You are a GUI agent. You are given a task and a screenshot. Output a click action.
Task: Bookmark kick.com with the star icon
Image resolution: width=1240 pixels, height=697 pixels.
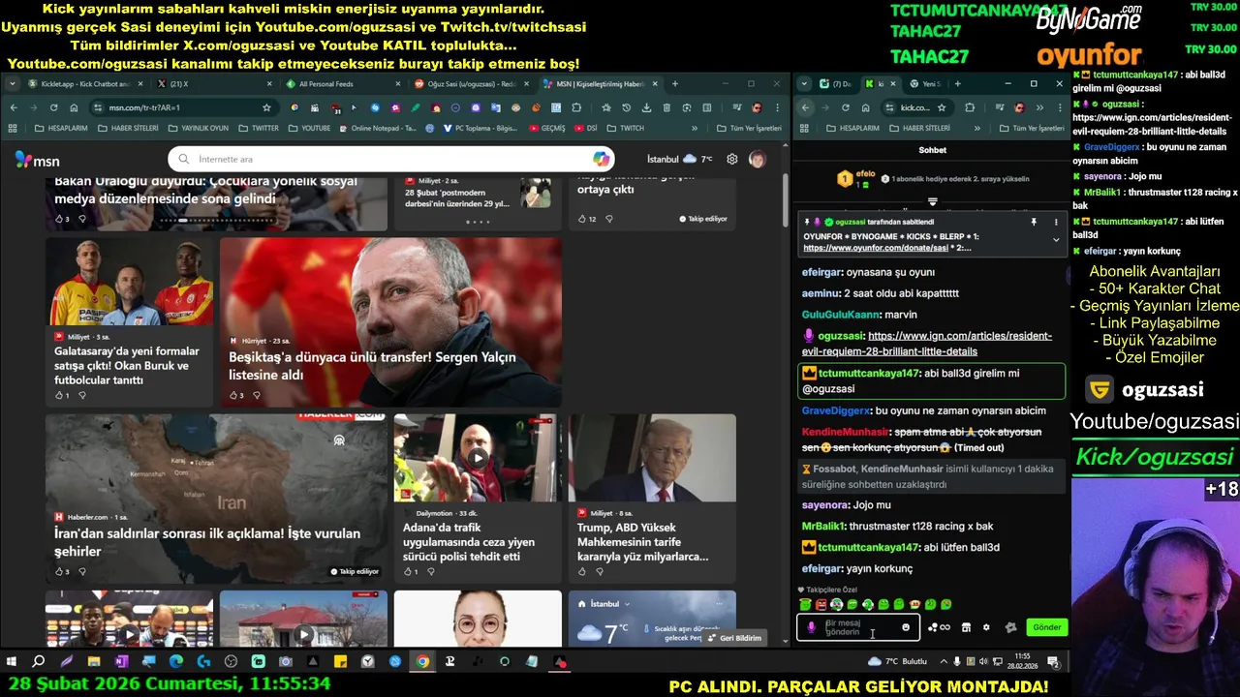[x=942, y=107]
